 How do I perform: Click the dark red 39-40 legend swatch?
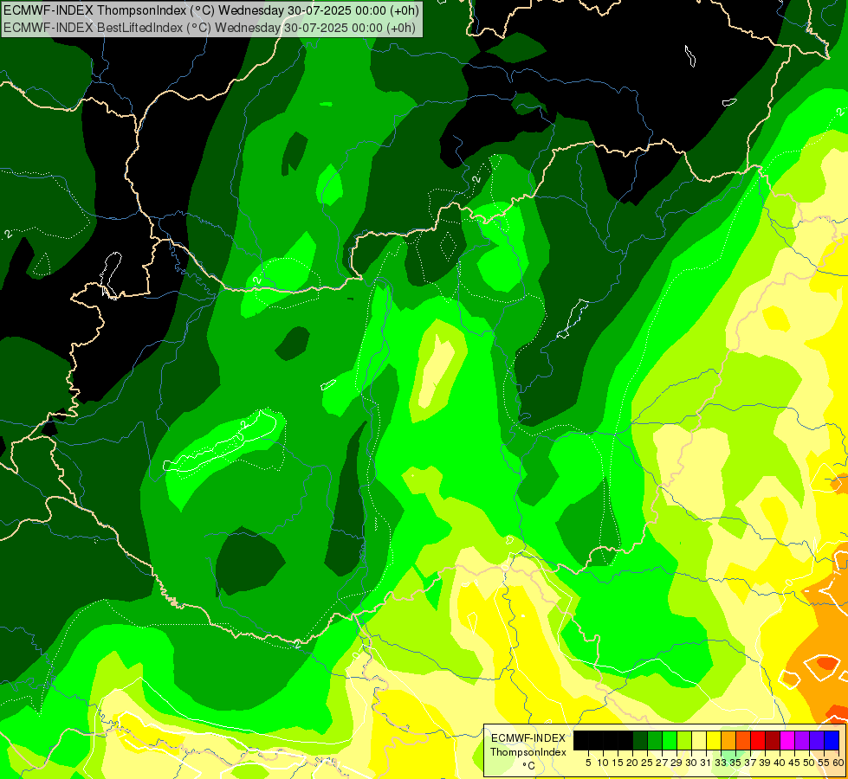tap(773, 740)
